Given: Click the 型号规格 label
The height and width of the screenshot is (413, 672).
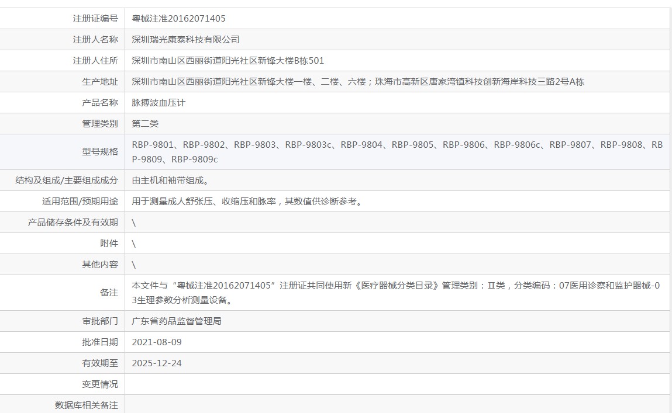Looking at the screenshot, I should pyautogui.click(x=100, y=151).
